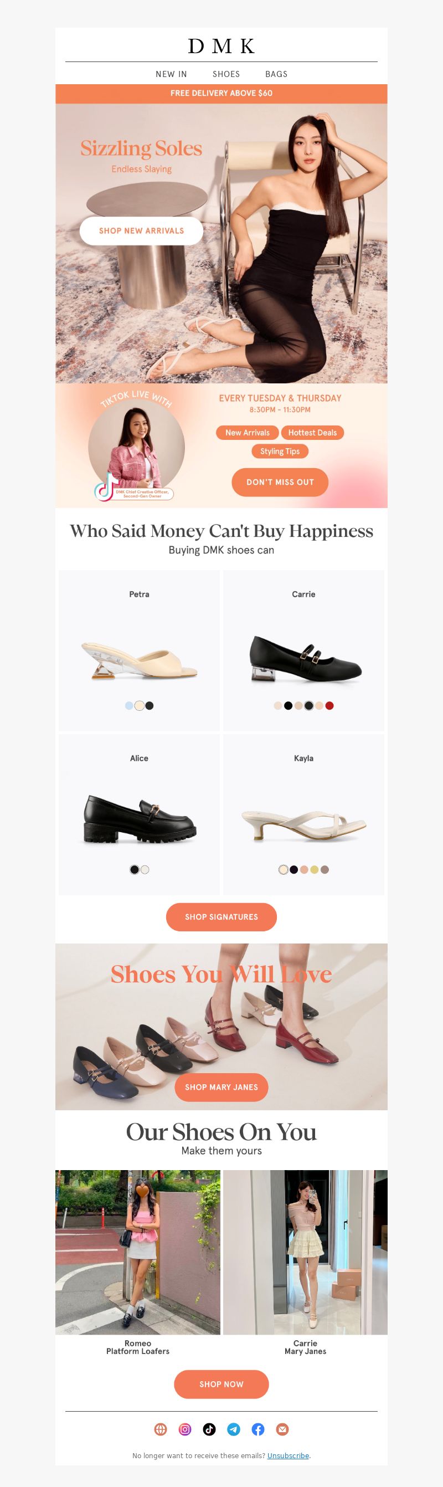
Task: Select the red color swatch under Carrie
Action: (329, 705)
